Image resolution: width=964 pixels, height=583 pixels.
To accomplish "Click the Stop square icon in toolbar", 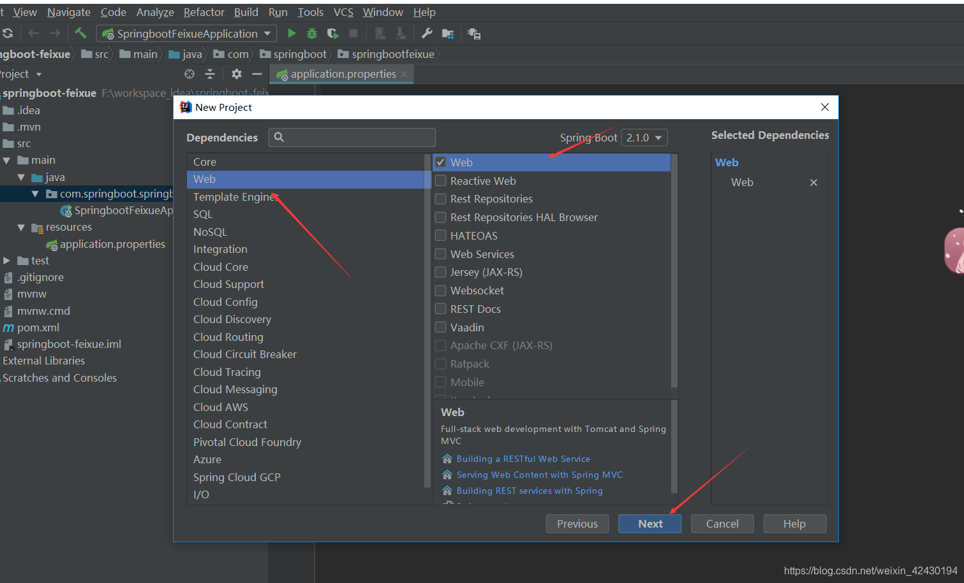I will point(353,33).
